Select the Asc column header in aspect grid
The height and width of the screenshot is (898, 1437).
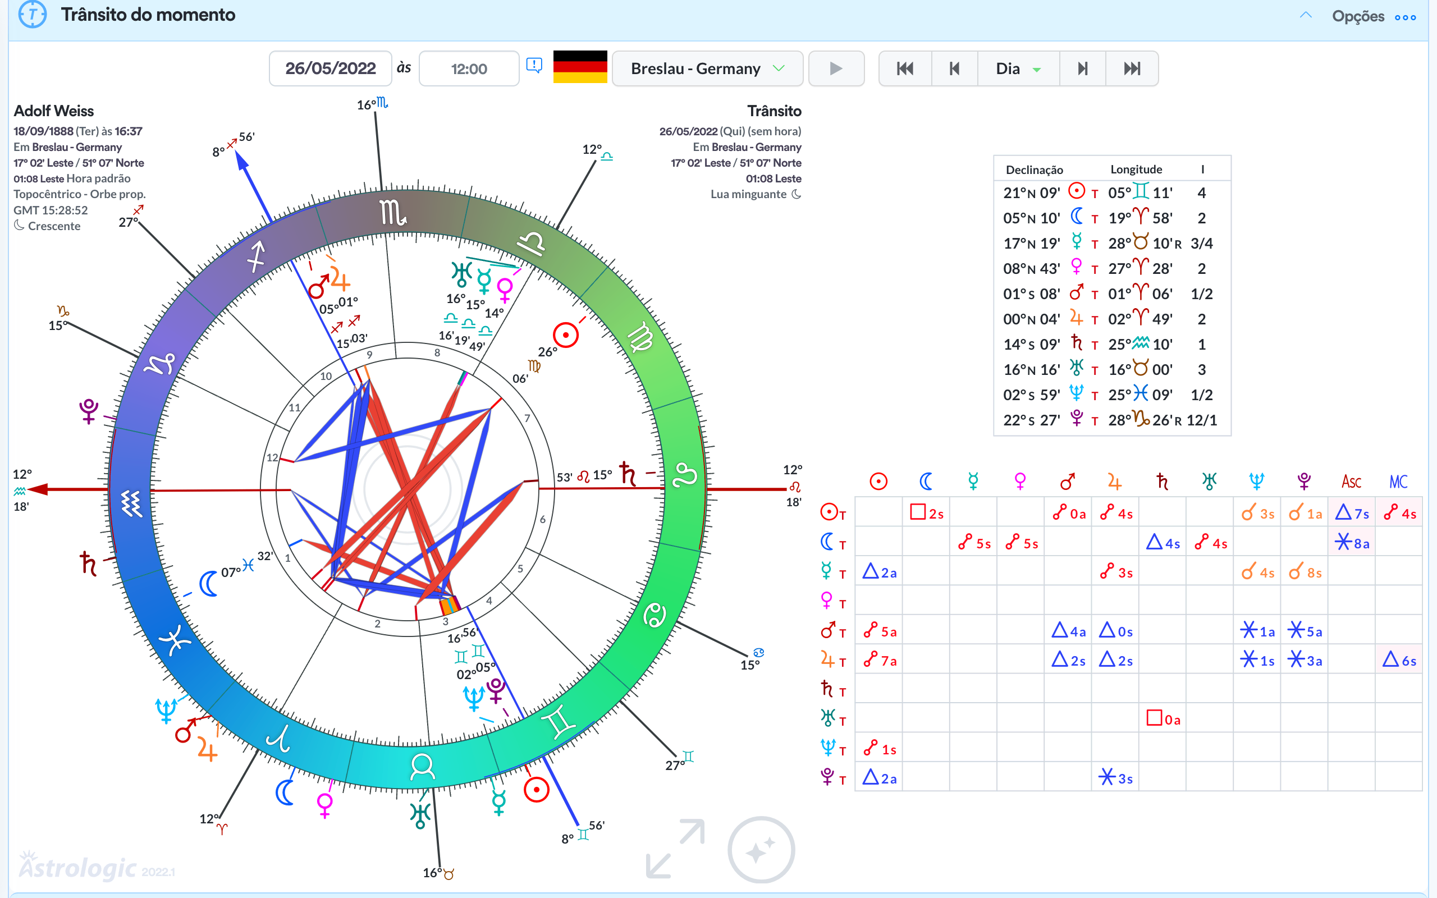coord(1351,482)
